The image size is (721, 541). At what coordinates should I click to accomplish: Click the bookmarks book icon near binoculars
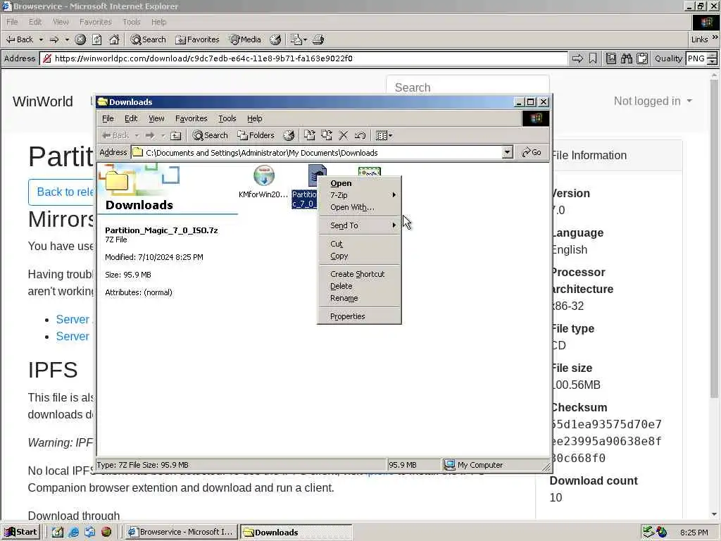click(610, 58)
